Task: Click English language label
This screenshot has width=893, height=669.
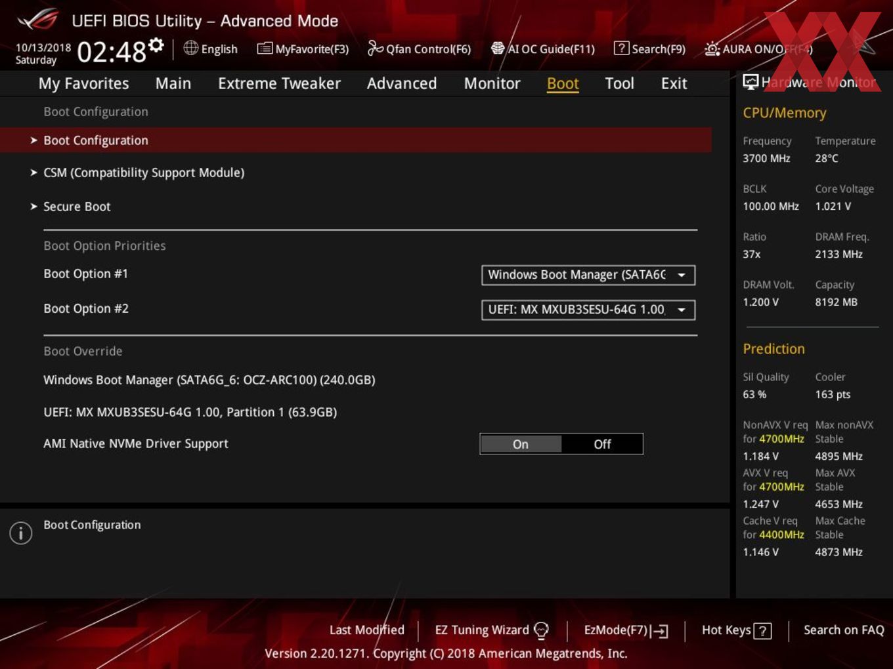Action: pos(219,49)
